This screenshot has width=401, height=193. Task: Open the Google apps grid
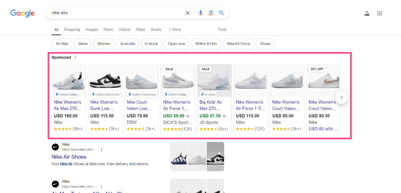[380, 13]
